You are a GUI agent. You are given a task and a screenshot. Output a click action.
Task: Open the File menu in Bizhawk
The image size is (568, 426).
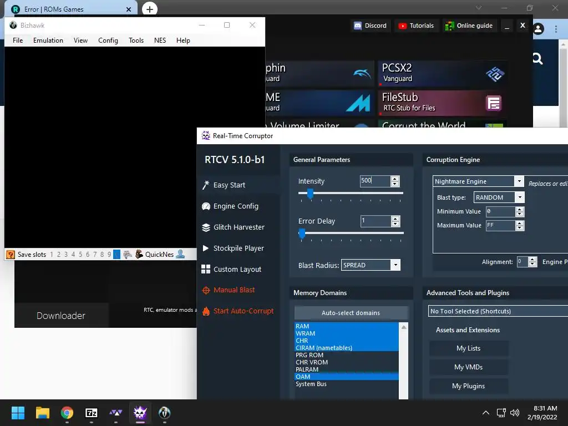click(18, 40)
